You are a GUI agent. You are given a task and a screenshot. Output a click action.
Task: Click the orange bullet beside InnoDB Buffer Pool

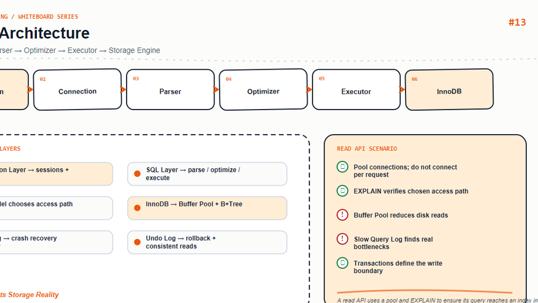coord(137,208)
